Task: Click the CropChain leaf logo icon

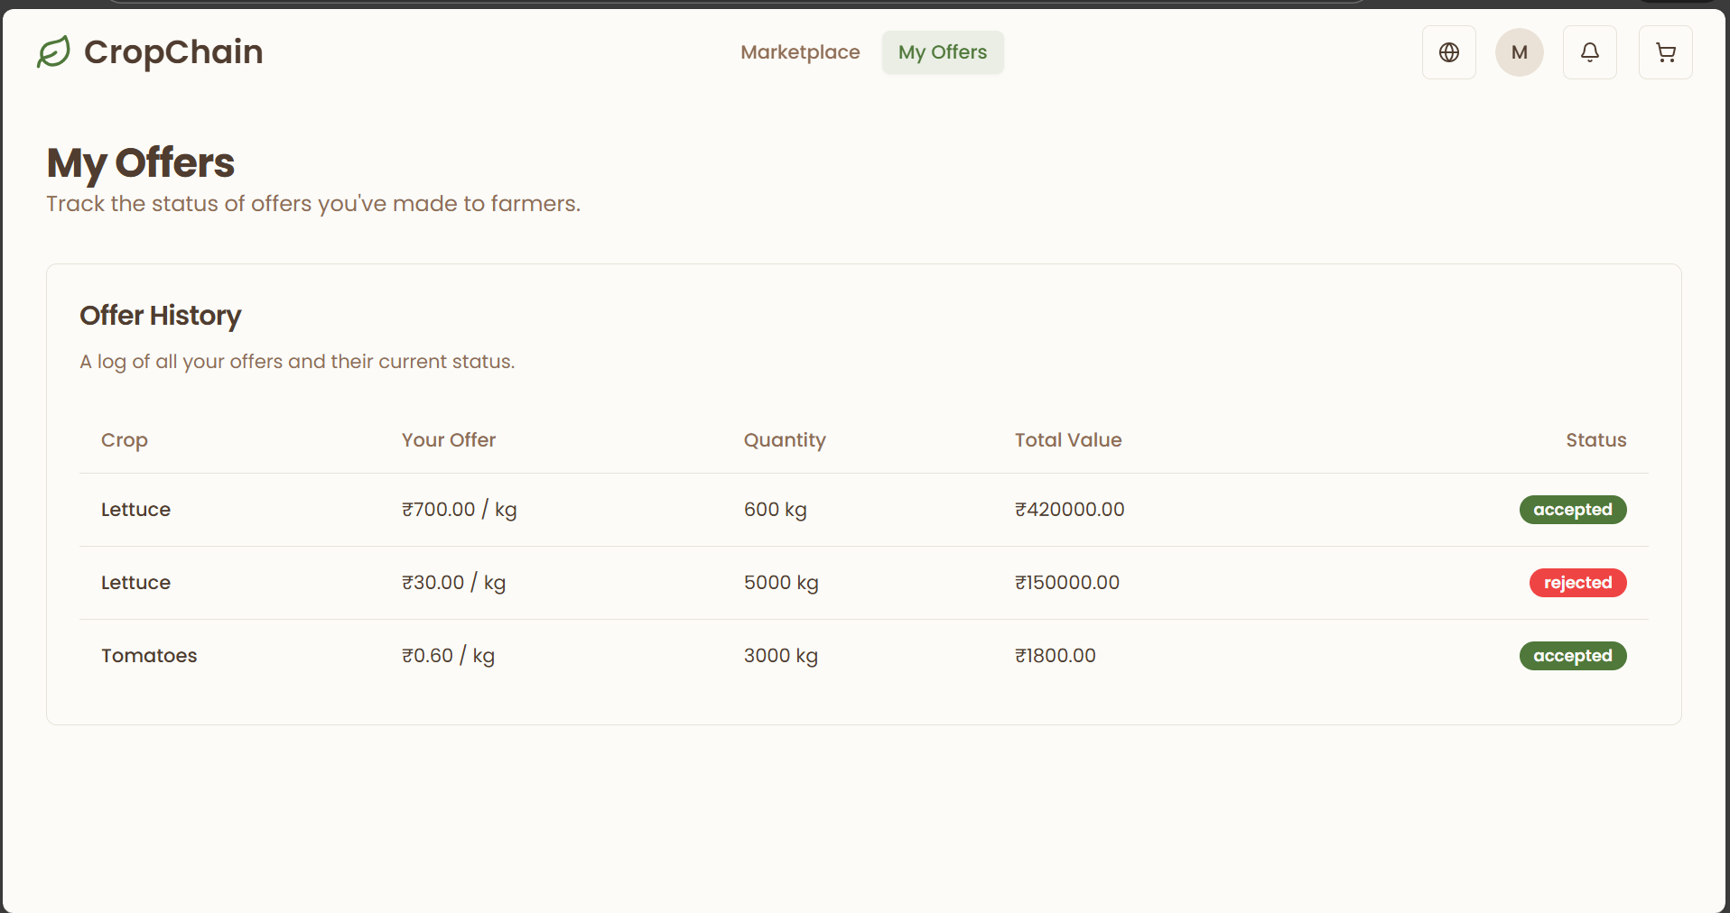Action: coord(53,52)
